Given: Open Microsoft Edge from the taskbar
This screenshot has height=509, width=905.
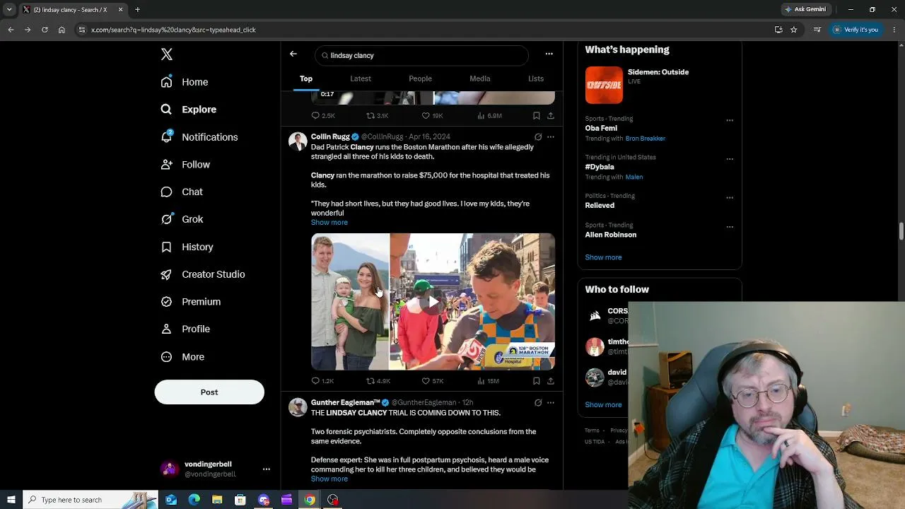Looking at the screenshot, I should coord(194,500).
